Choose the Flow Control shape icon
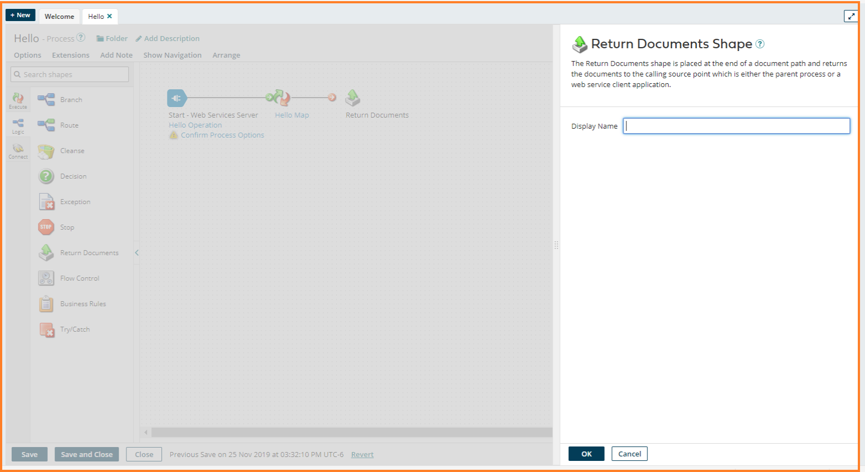This screenshot has width=865, height=472. [46, 278]
